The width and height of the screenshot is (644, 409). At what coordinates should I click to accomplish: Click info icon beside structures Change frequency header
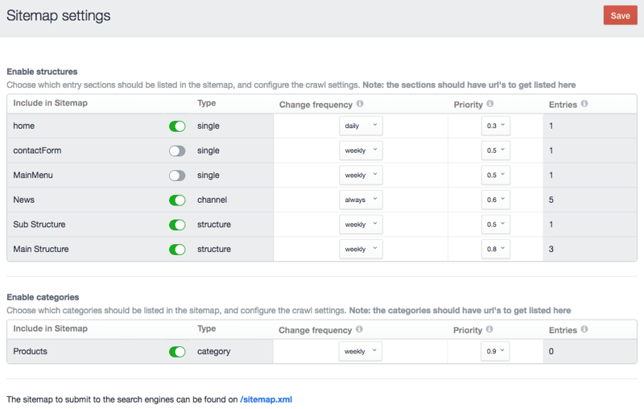(x=360, y=104)
